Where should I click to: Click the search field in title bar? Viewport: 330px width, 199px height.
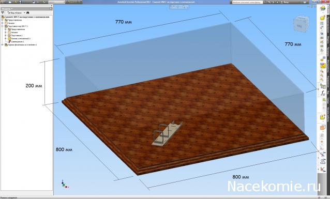247,2
